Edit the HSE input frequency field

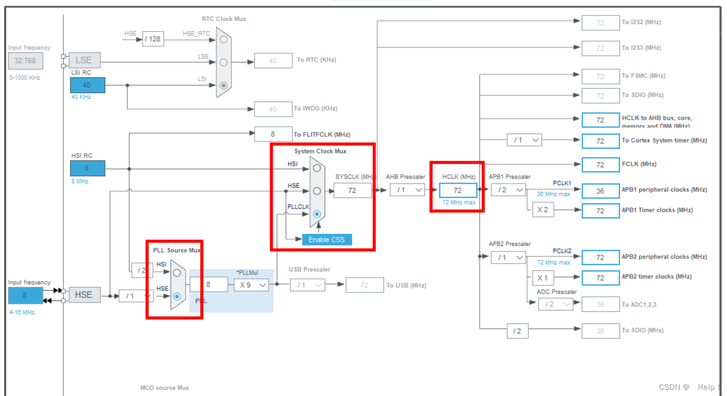25,295
